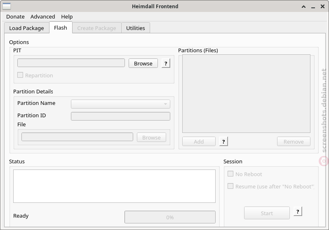329x230 pixels.
Task: Expand the Partition Name dropdown
Action: 120,104
